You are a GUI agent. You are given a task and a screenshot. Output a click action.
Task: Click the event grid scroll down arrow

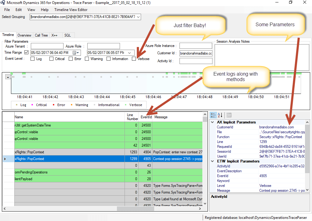205,204
